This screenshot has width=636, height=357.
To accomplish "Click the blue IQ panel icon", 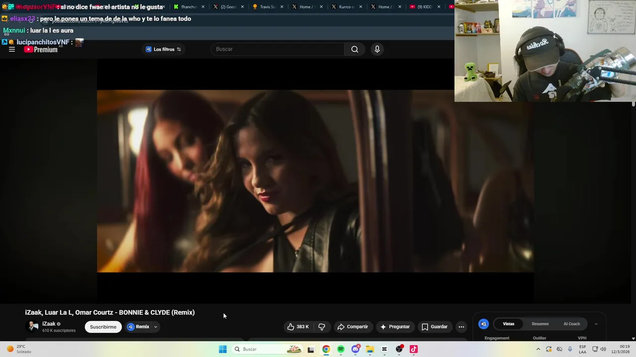I will coord(483,324).
